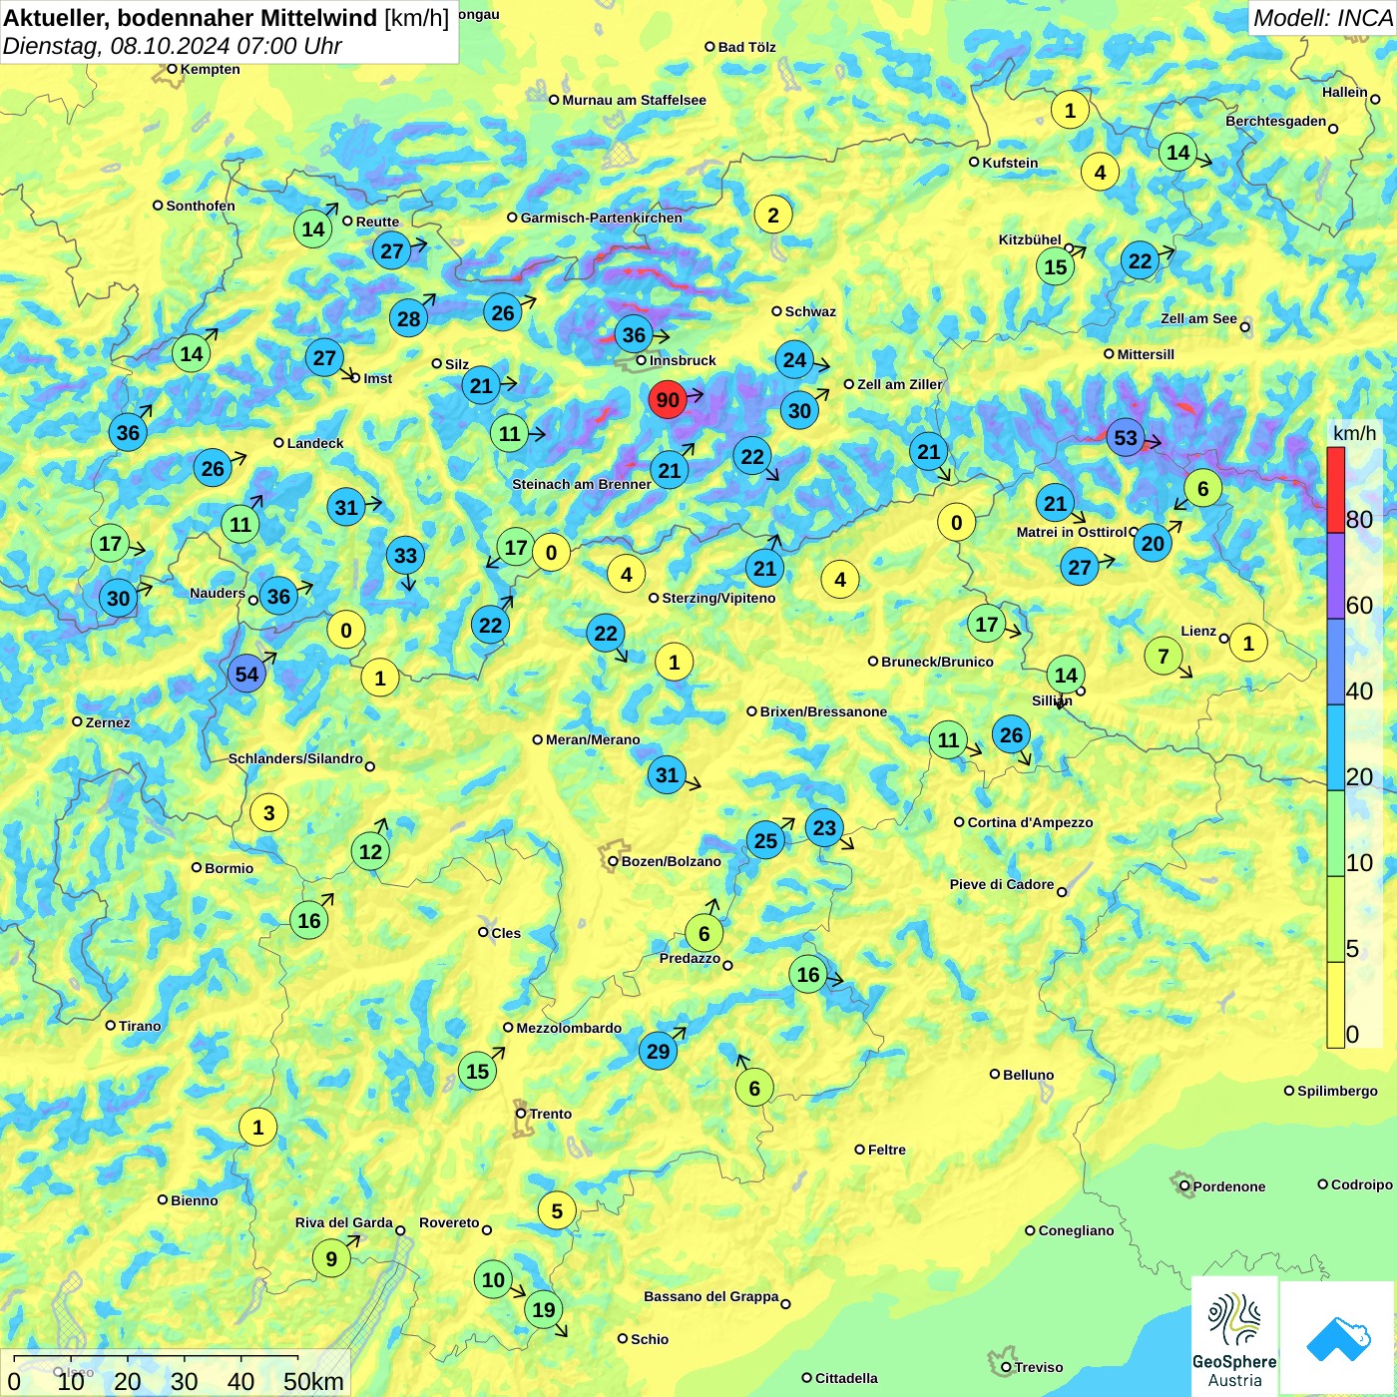
Task: Open the 29 km/h marker near Mezzolombardo
Action: click(658, 1051)
